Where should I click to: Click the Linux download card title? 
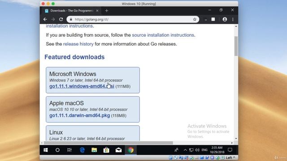click(x=56, y=132)
